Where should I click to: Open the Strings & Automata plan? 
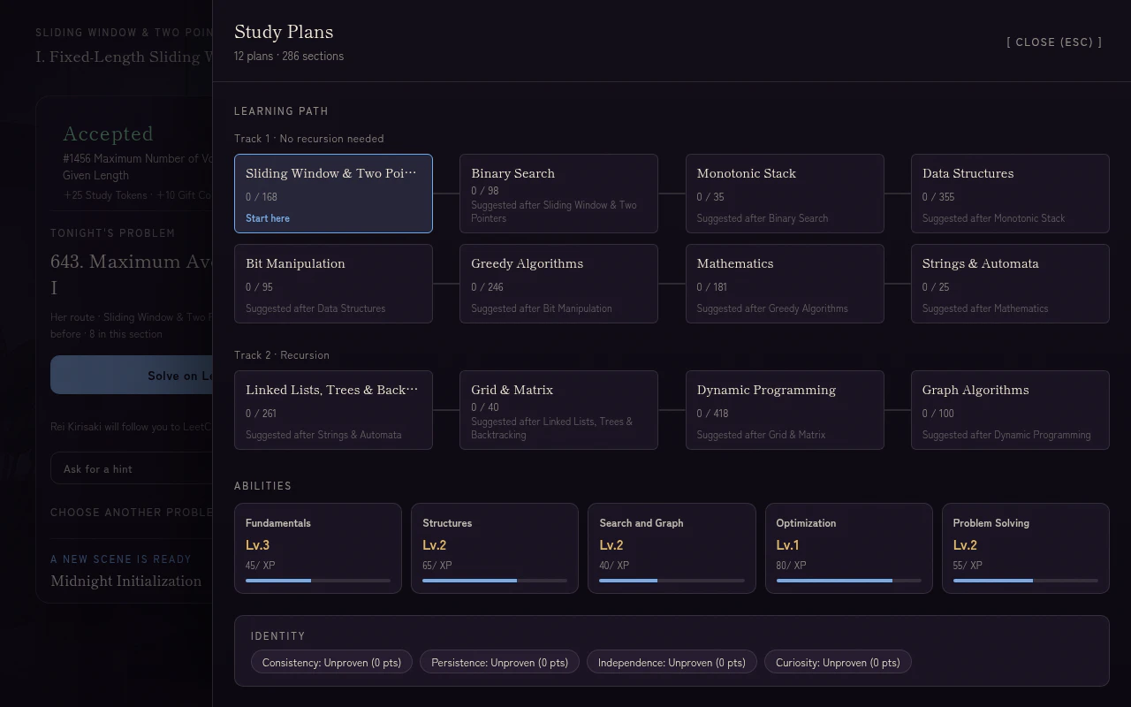(1010, 284)
